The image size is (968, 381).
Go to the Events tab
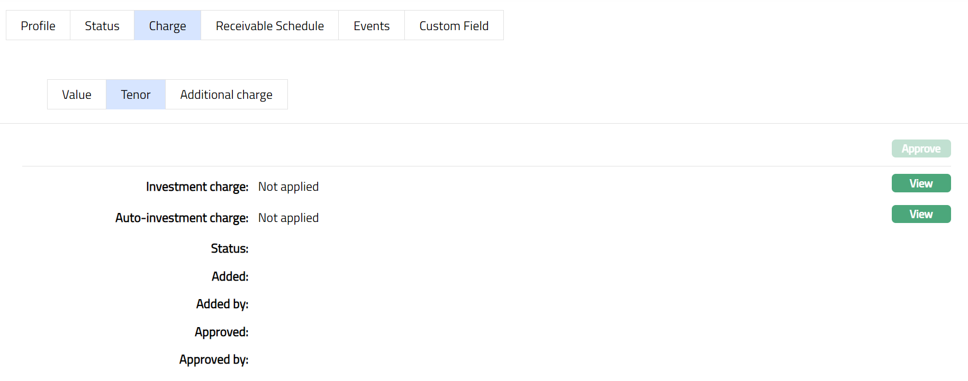tap(372, 25)
